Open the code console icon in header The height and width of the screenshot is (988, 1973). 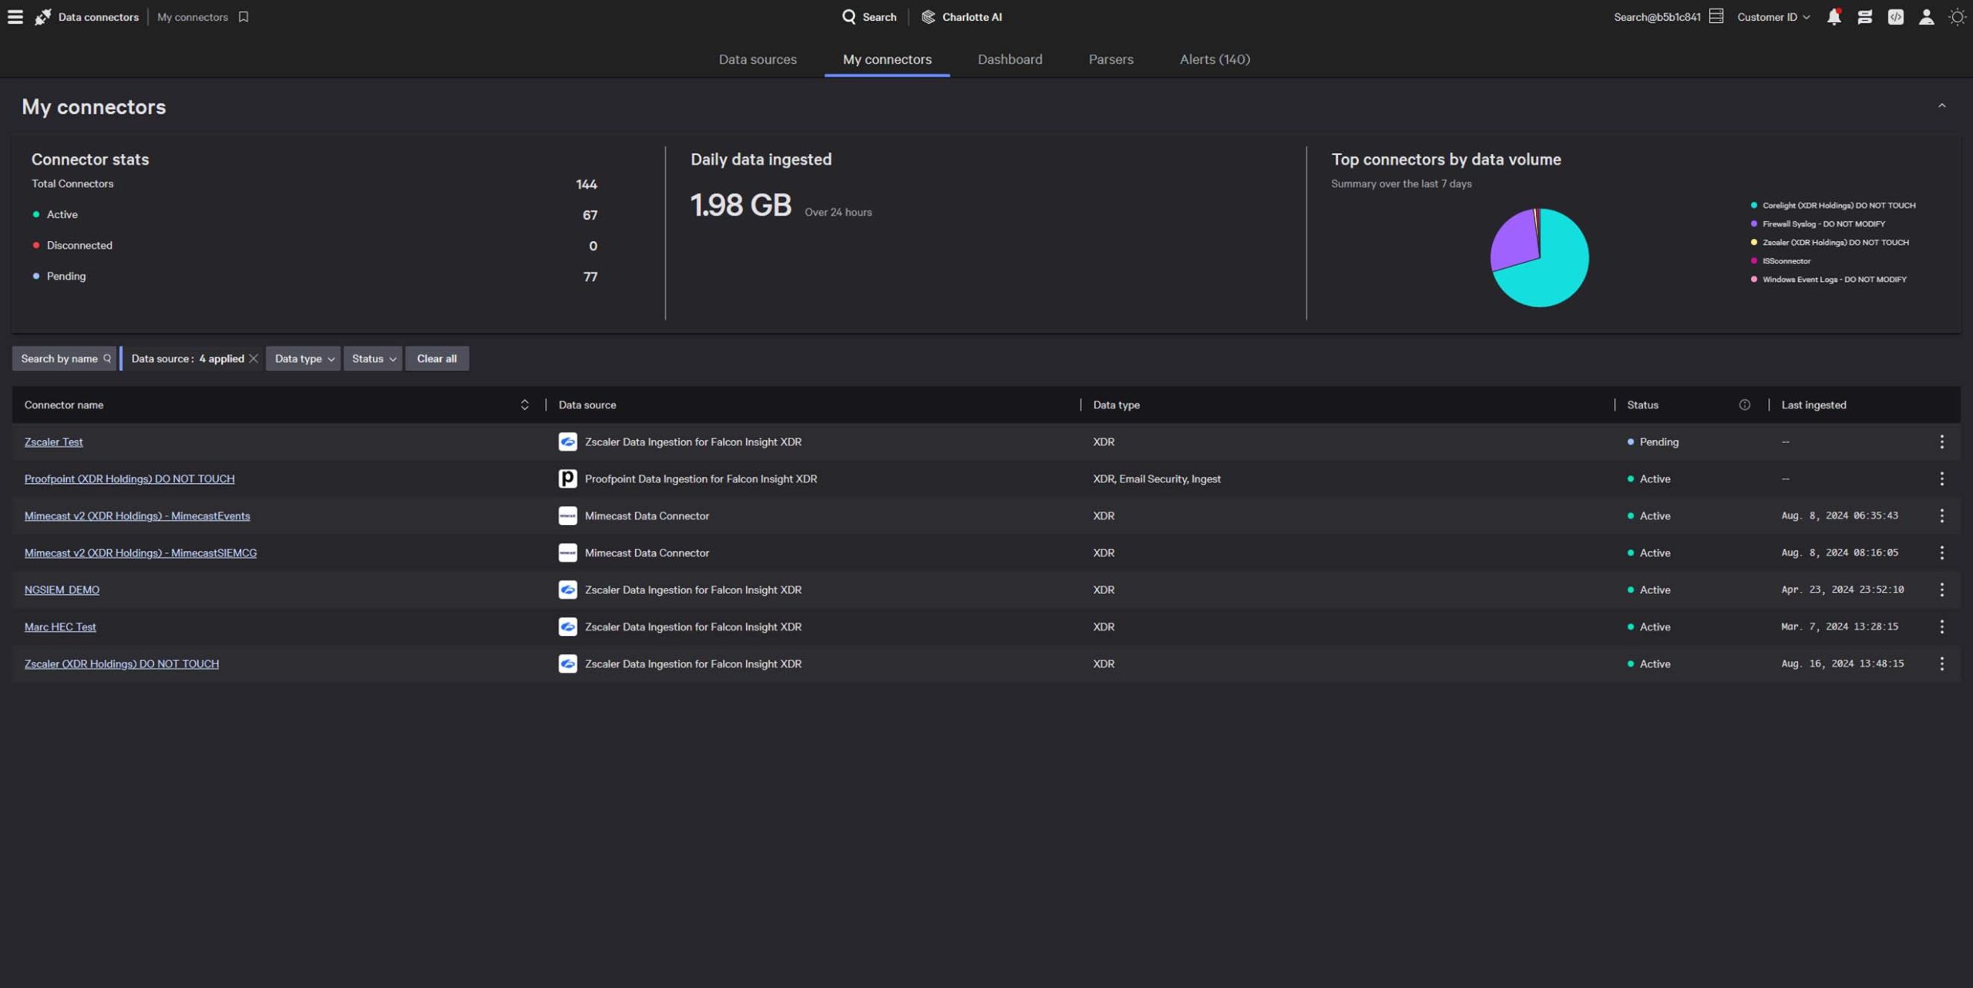coord(1896,17)
